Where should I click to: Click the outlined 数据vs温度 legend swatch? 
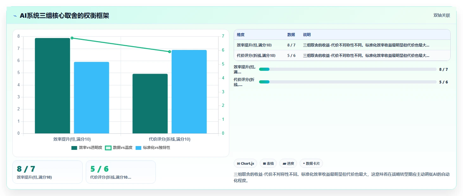pyautogui.click(x=108, y=148)
